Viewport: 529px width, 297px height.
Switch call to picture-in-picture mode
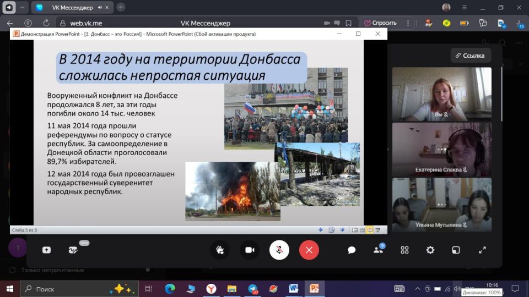point(456,250)
